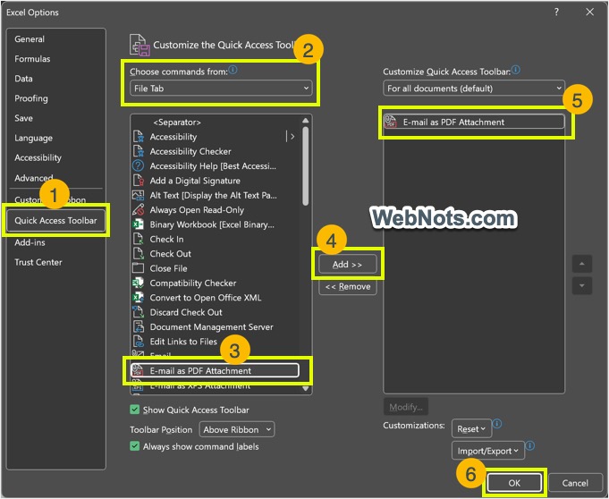The height and width of the screenshot is (499, 609).
Task: Click the Close File icon
Action: pos(139,268)
